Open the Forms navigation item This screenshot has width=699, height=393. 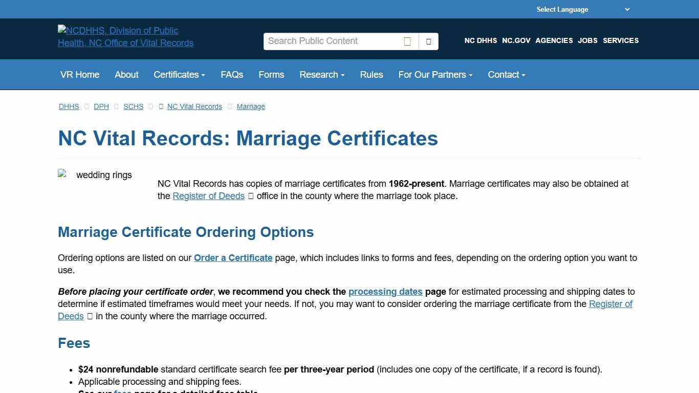271,75
